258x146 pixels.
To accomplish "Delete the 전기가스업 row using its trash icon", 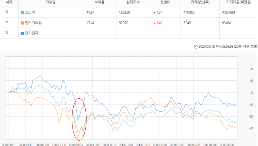I will (x=7, y=22).
